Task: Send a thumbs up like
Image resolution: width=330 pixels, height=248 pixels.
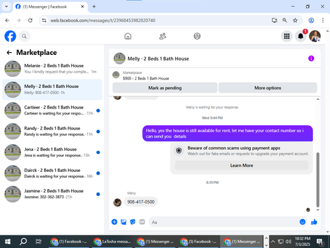Action: [314, 222]
